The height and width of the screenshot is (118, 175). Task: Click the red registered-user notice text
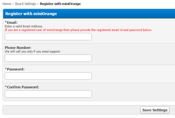pos(78,30)
